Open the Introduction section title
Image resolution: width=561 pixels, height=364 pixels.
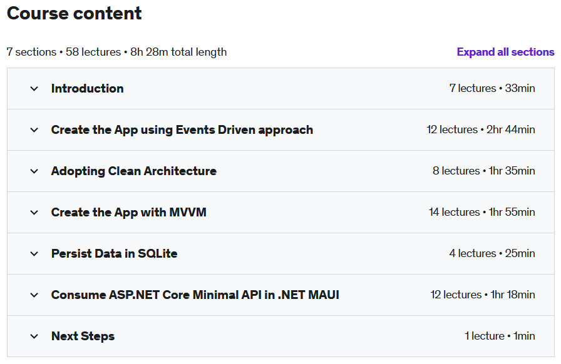(x=87, y=88)
